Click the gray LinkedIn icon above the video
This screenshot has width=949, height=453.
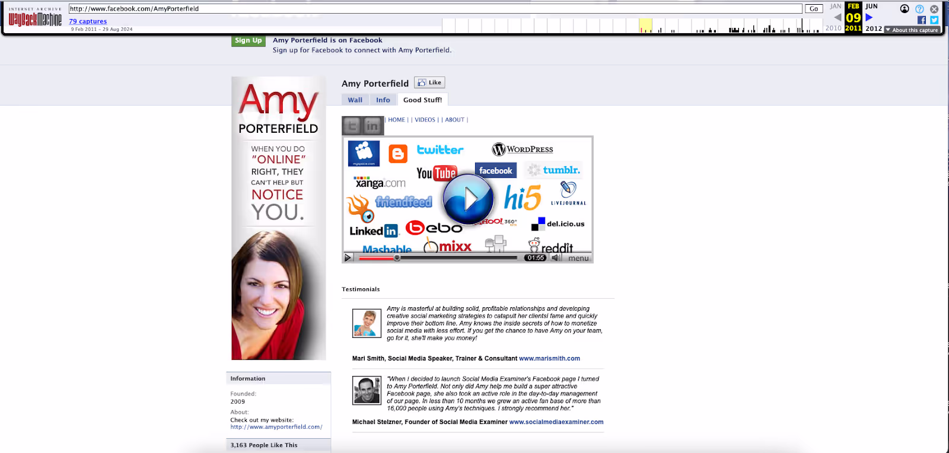tap(373, 126)
